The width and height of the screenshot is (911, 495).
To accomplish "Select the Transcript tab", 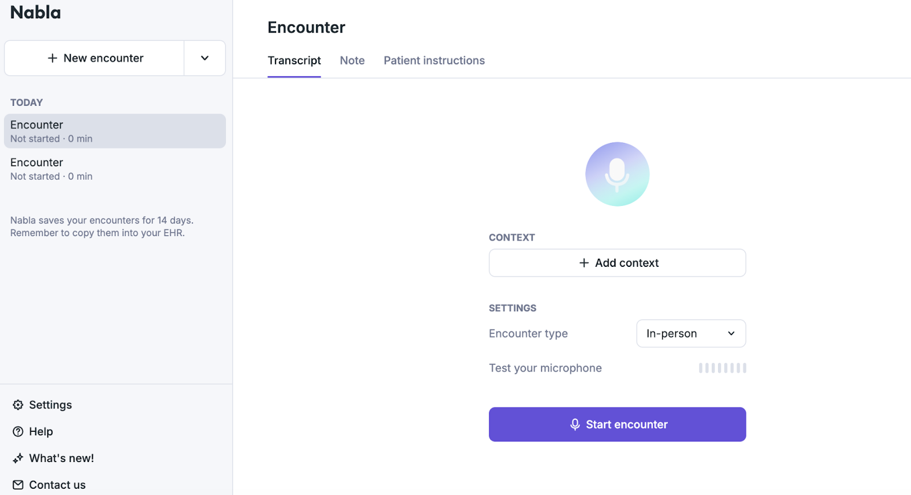I will (x=294, y=60).
